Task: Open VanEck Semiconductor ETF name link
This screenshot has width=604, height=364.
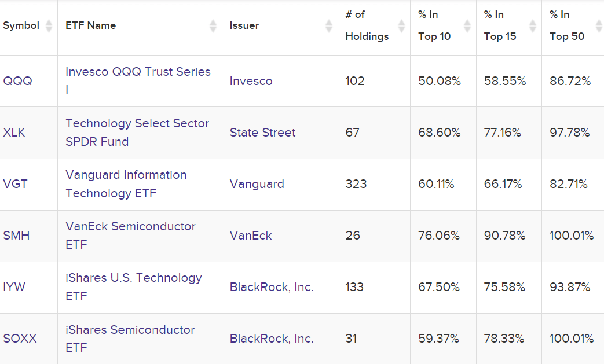Action: pos(130,227)
